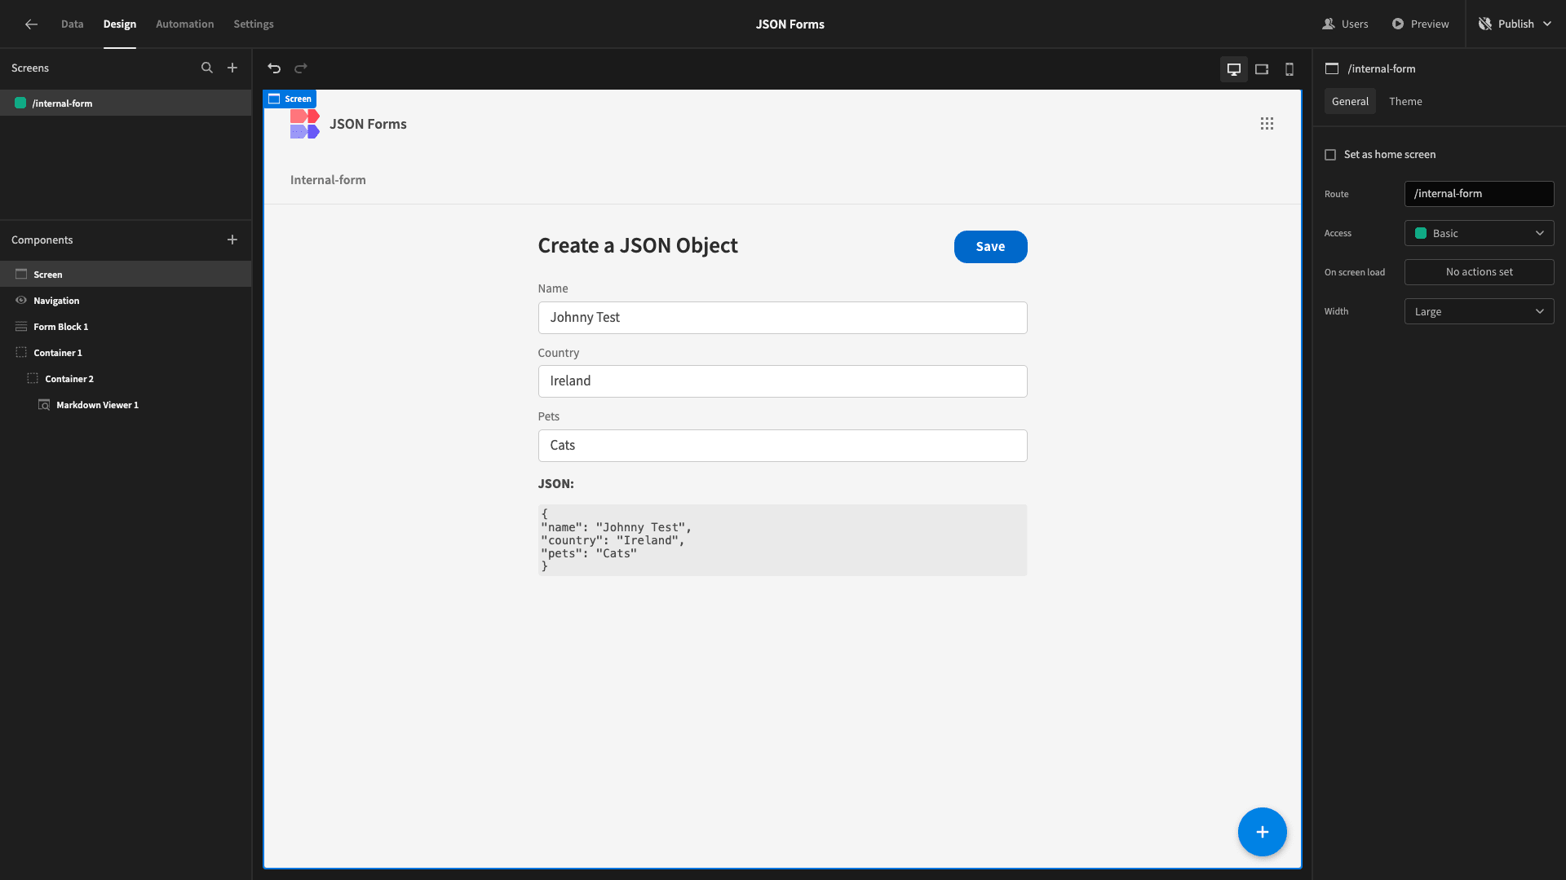Select Form Block 1 component
Viewport: 1566px width, 880px height.
(126, 327)
